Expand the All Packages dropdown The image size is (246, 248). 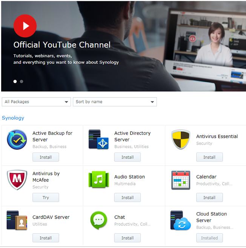tap(36, 102)
